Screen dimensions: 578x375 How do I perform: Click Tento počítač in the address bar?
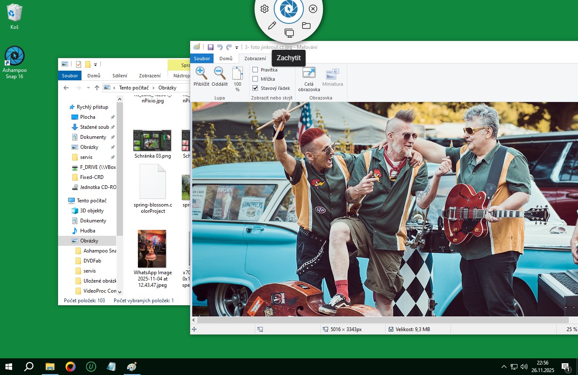[x=134, y=88]
